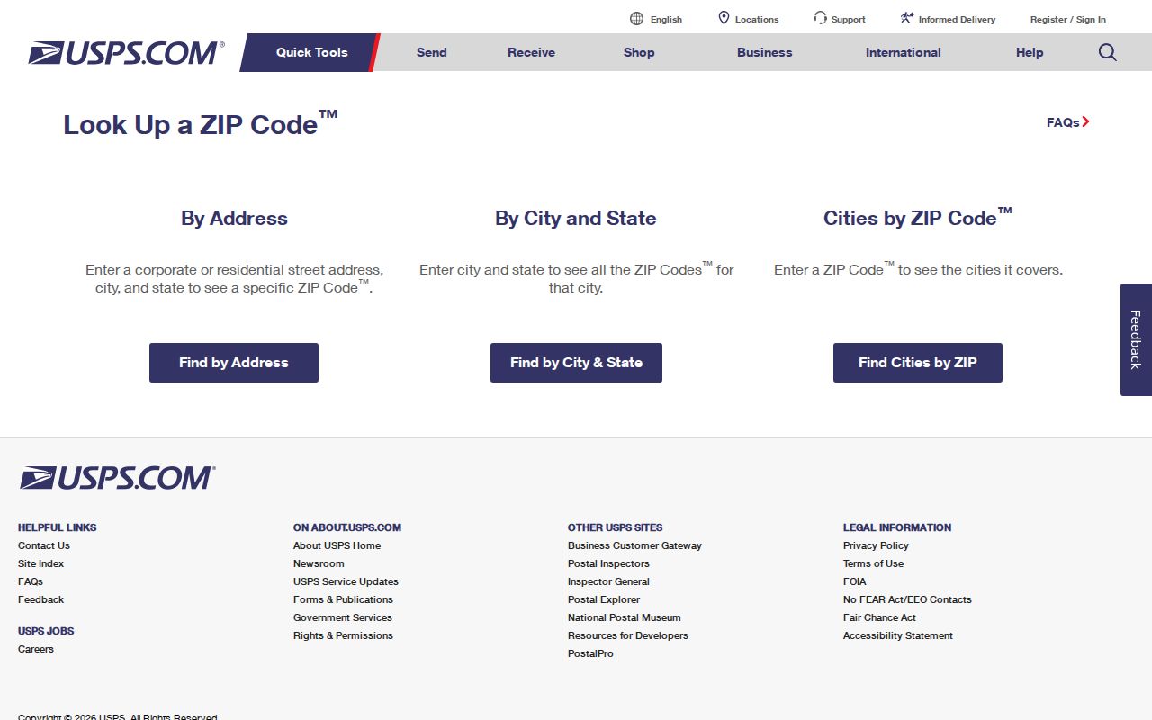Click the Find by Address button
1152x720 pixels.
(234, 363)
